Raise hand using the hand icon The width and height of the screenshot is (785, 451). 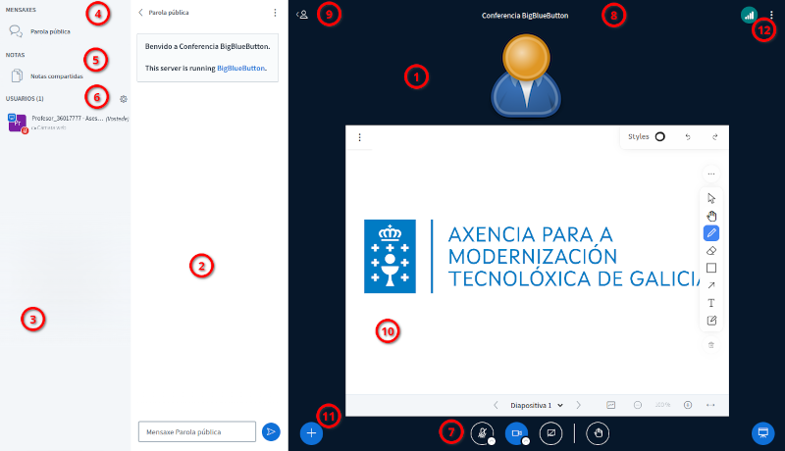tap(598, 432)
